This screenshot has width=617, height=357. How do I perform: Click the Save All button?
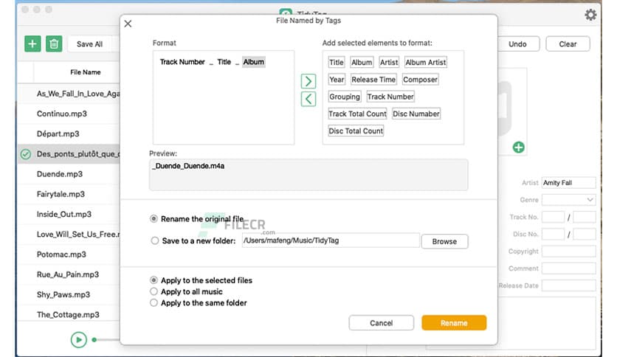pos(89,44)
